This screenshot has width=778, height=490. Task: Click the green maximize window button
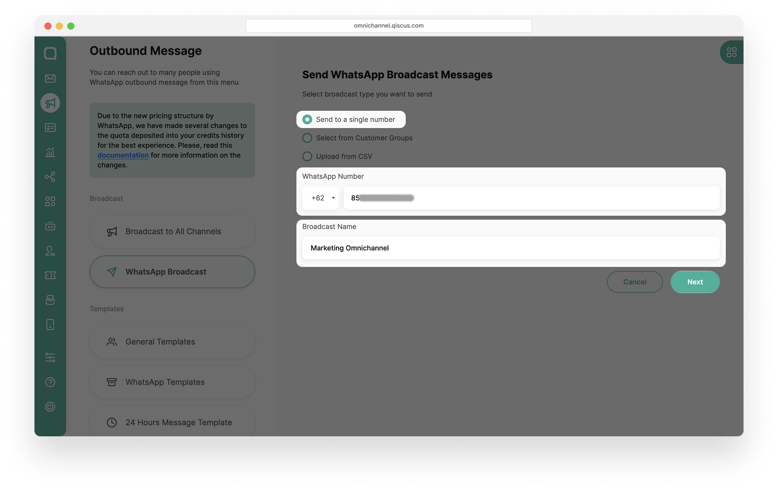coord(71,26)
